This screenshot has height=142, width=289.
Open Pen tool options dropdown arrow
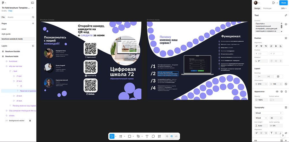tap(142, 137)
